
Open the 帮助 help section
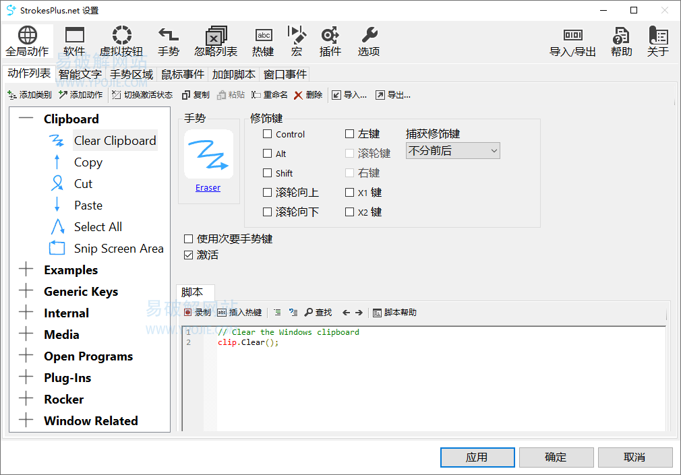tap(621, 42)
